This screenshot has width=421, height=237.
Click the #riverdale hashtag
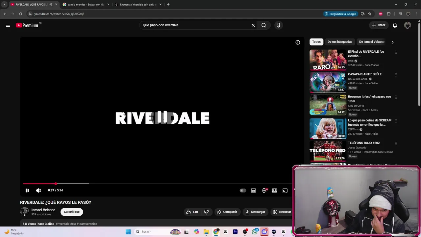(62, 224)
